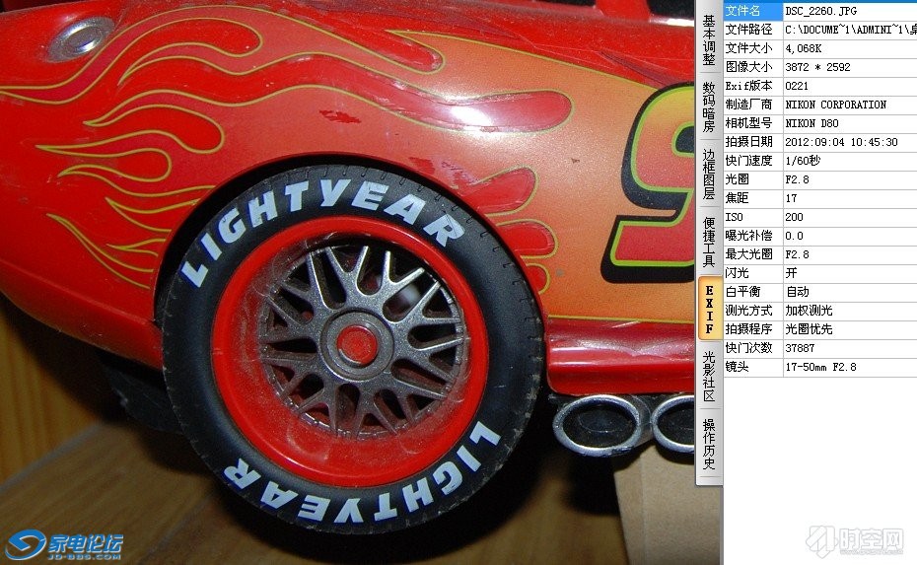Click the manufacturer NIKON CORPORATION
This screenshot has width=917, height=565.
pyautogui.click(x=836, y=105)
